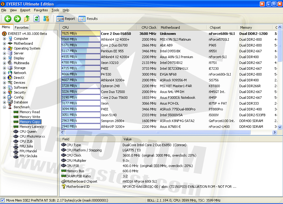
Task: Click the results scroll down arrow
Action: click(280, 127)
